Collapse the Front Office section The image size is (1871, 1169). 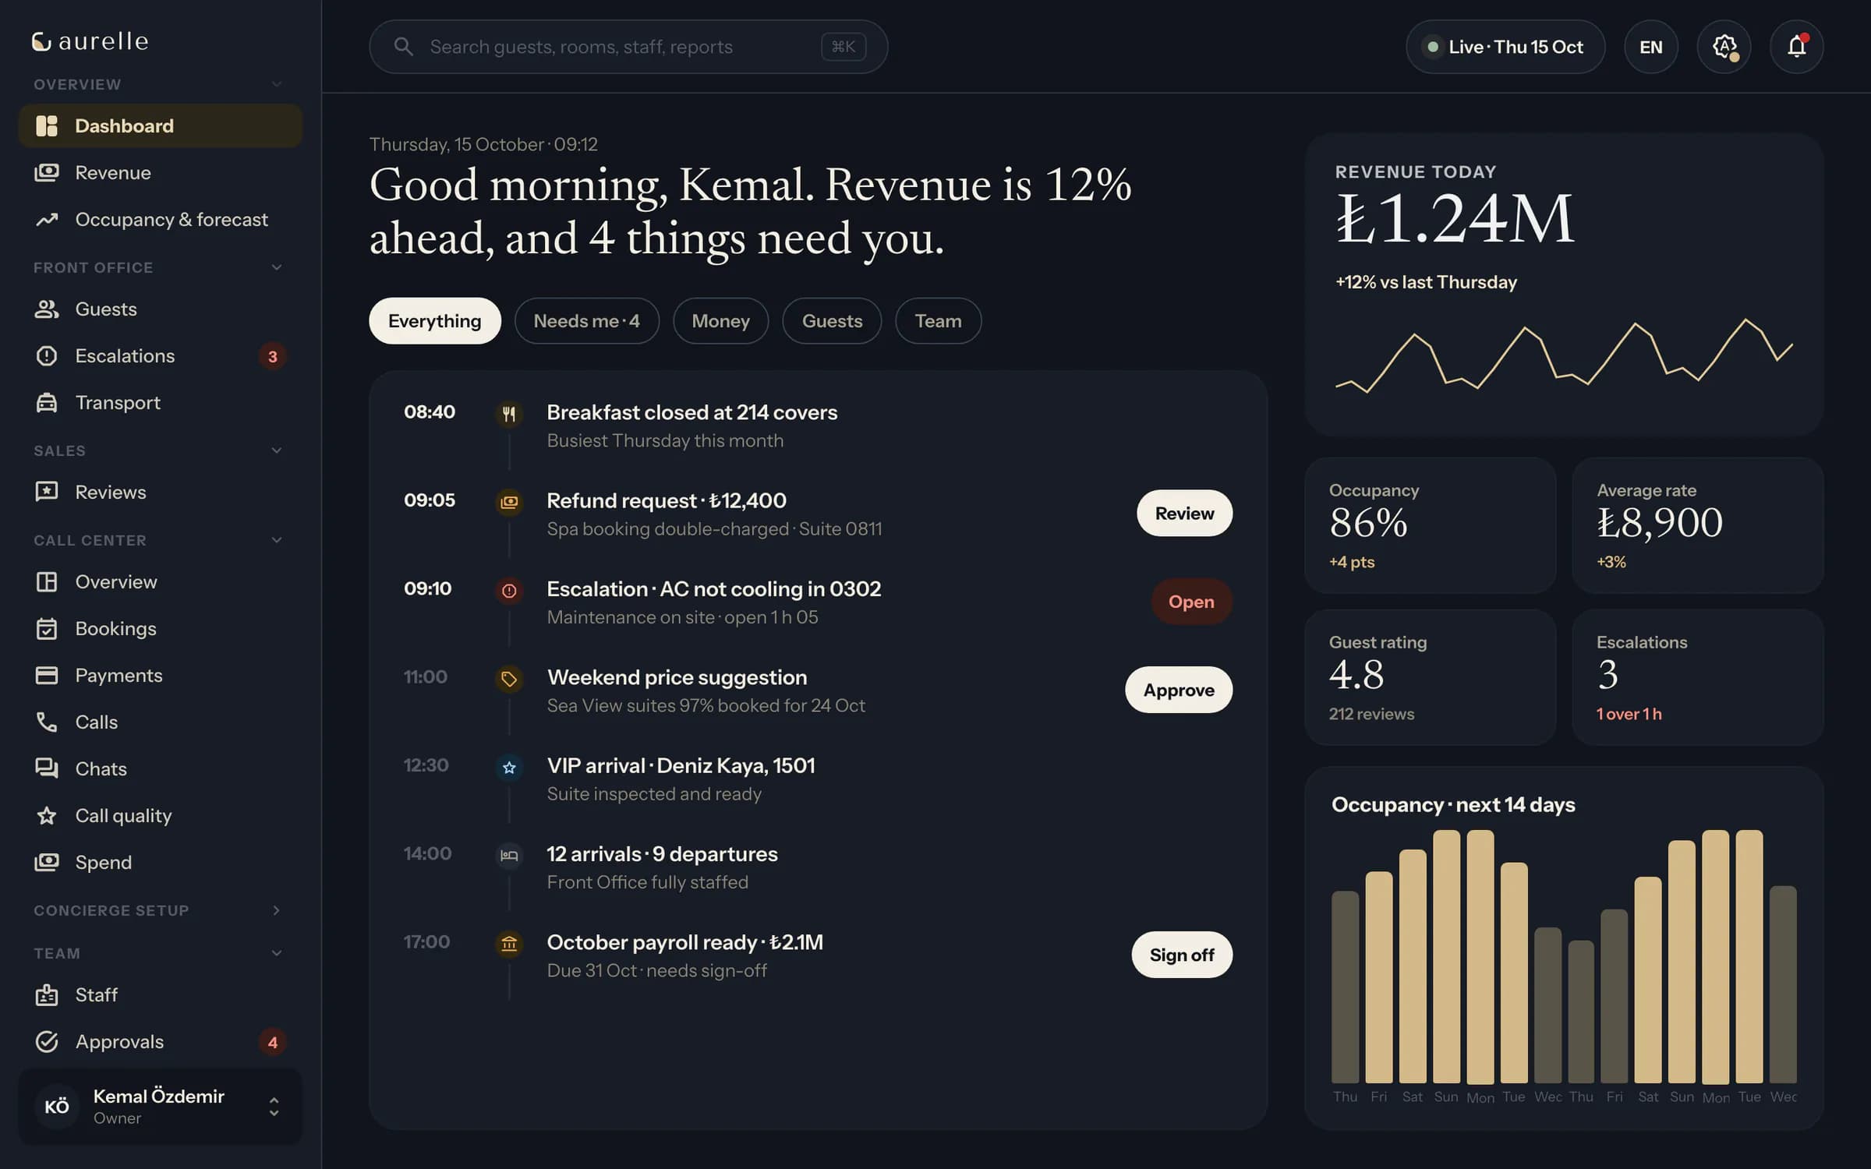click(276, 267)
